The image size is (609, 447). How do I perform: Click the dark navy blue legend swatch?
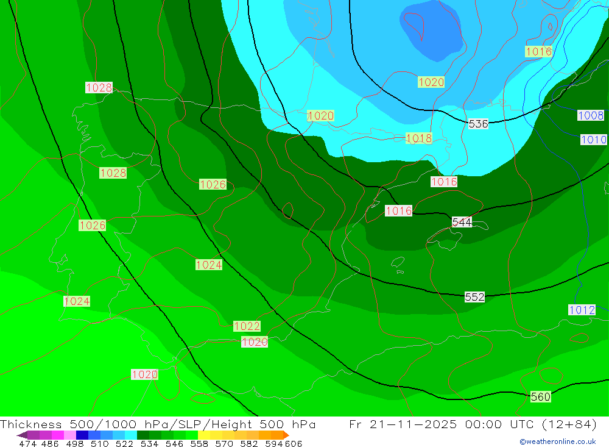click(x=81, y=435)
